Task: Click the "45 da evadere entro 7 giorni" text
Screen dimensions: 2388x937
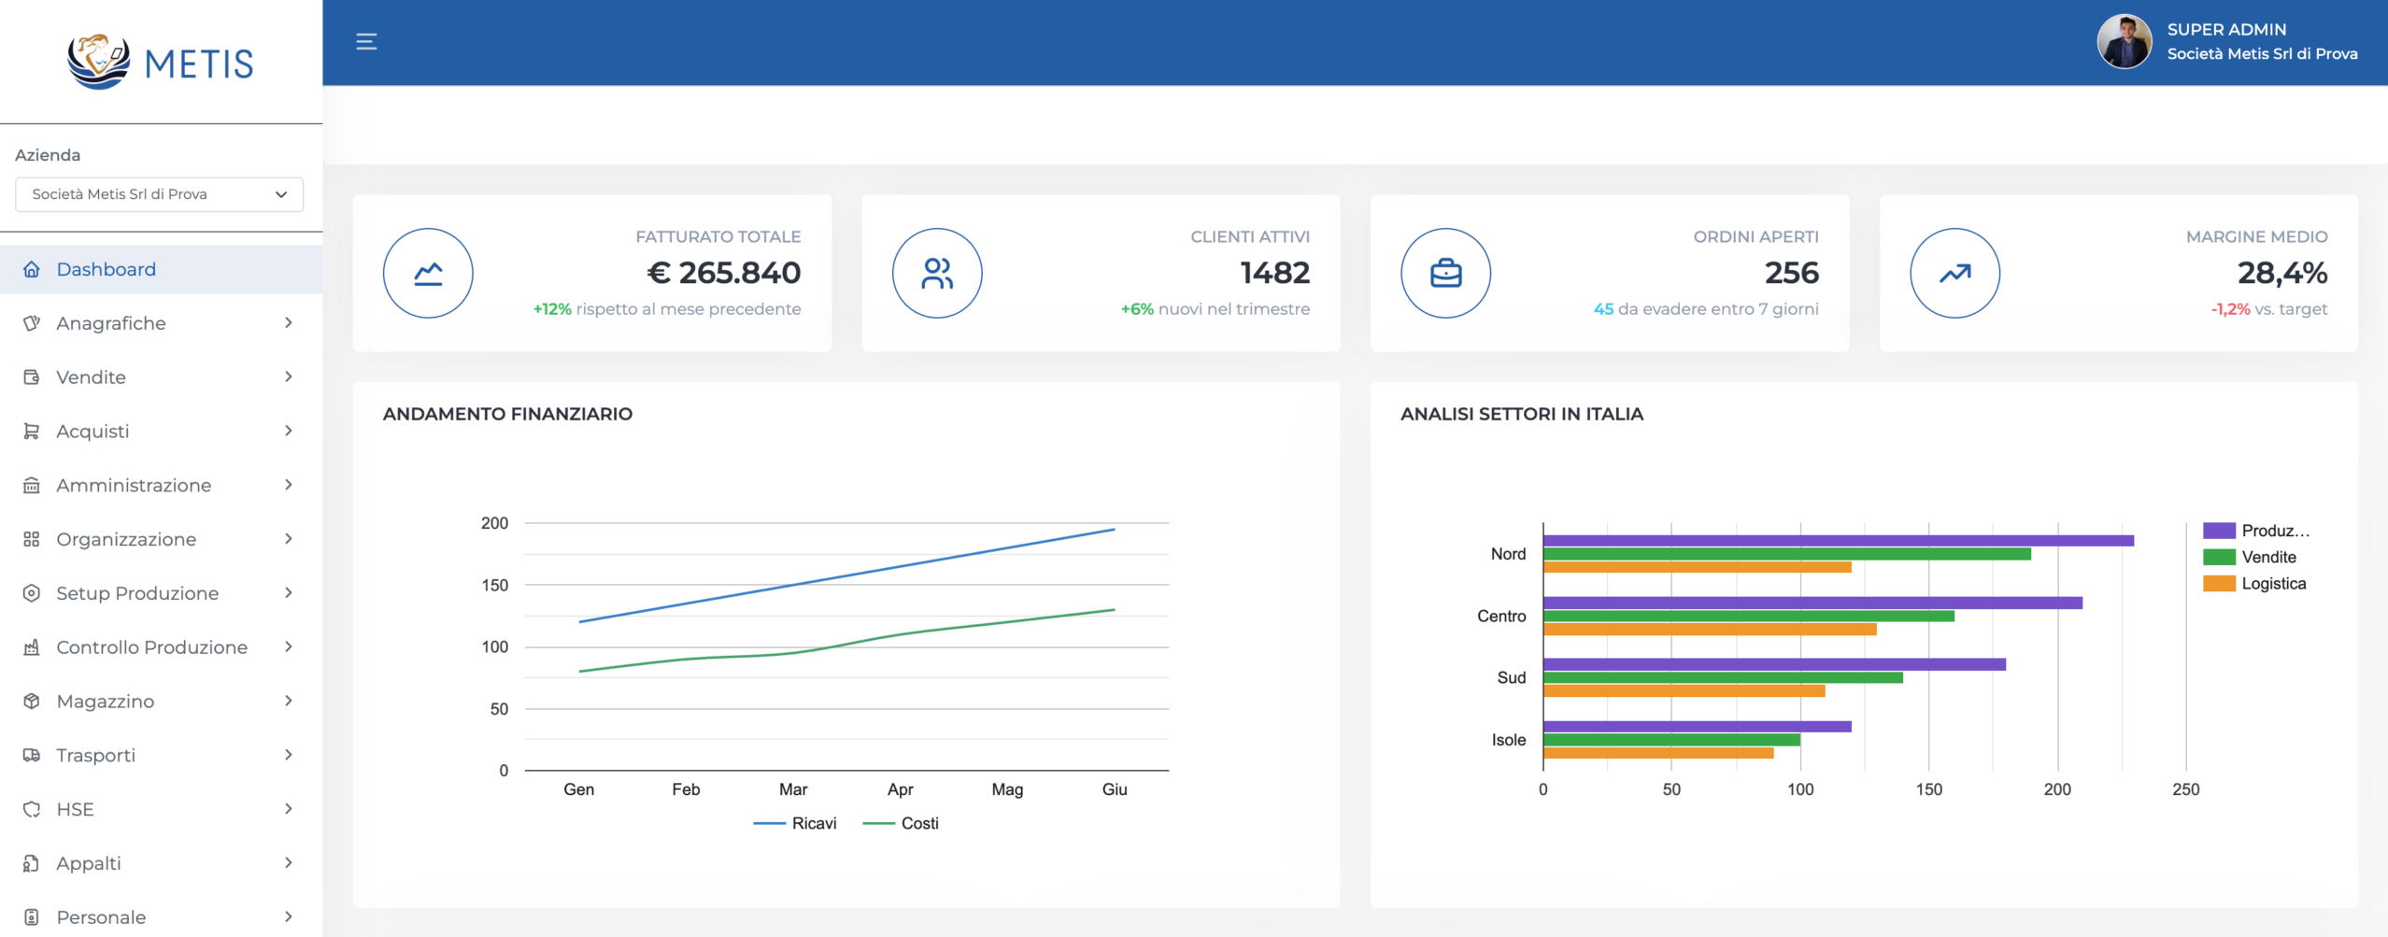Action: (x=1706, y=309)
